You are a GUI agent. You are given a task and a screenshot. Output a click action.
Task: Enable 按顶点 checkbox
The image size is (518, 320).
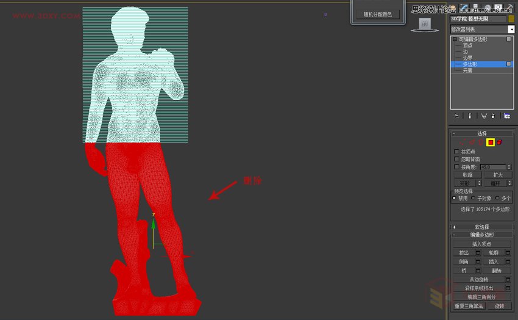pyautogui.click(x=456, y=151)
